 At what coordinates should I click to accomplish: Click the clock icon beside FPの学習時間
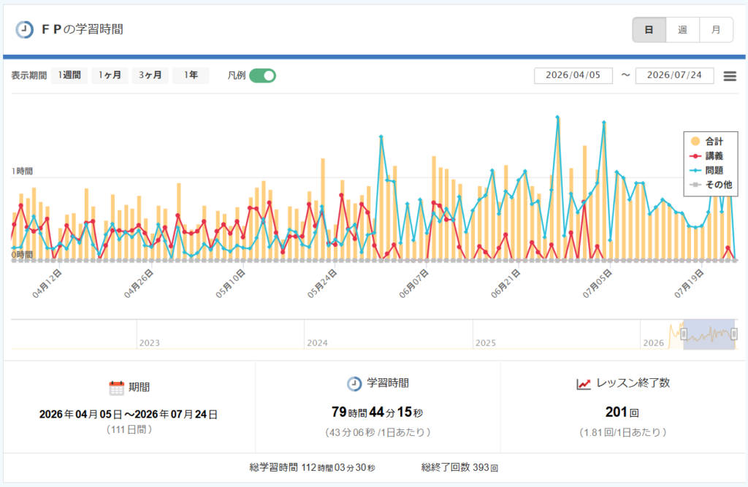click(x=24, y=30)
